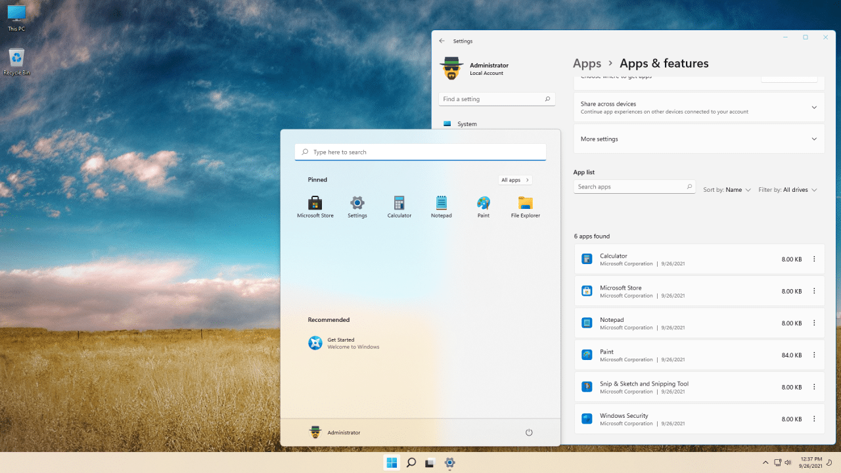The height and width of the screenshot is (473, 841).
Task: Open Filter by All drives dropdown
Action: click(788, 190)
